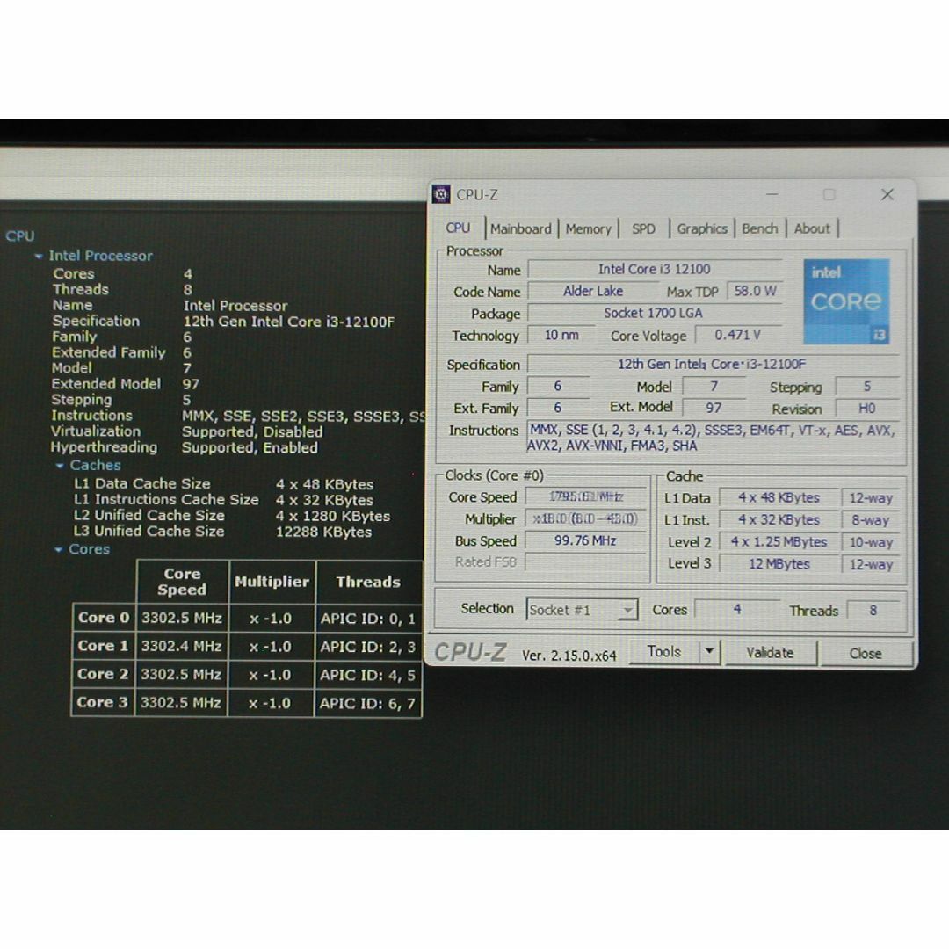Screen dimensions: 949x949
Task: Click the Validate button
Action: [x=771, y=652]
